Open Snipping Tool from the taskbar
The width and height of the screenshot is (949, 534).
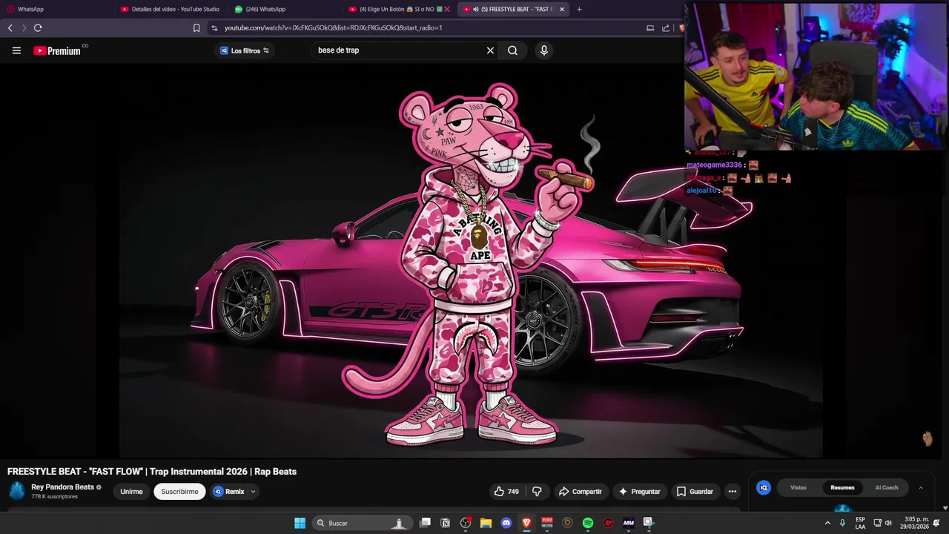click(x=649, y=523)
